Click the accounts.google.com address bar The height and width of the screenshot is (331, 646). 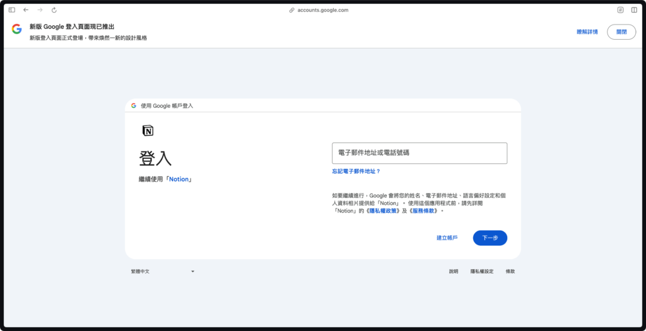(x=322, y=10)
